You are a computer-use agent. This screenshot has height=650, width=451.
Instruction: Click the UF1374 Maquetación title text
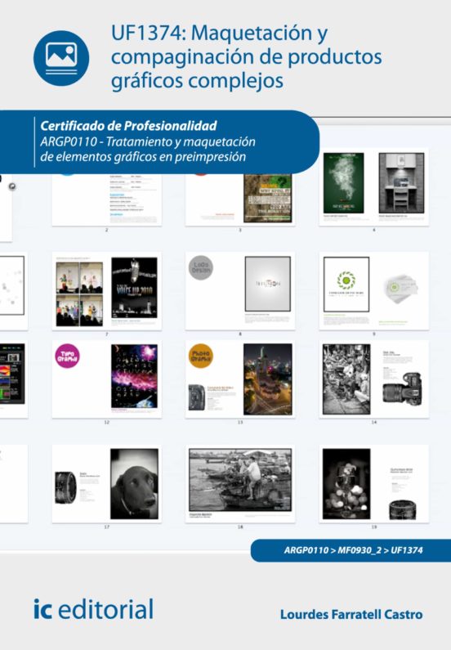tap(247, 57)
